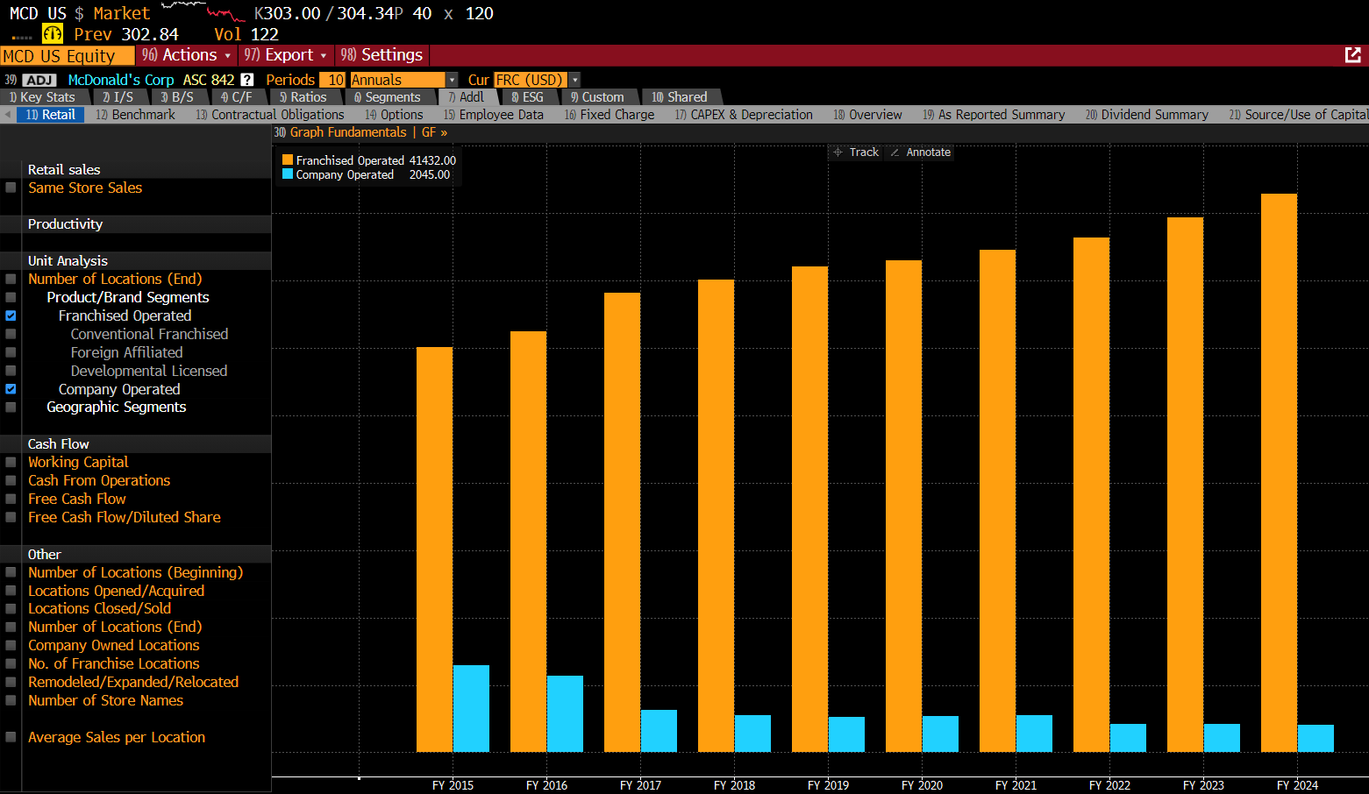1369x794 pixels.
Task: Toggle the ADJ adjusted indicator
Action: click(x=39, y=80)
